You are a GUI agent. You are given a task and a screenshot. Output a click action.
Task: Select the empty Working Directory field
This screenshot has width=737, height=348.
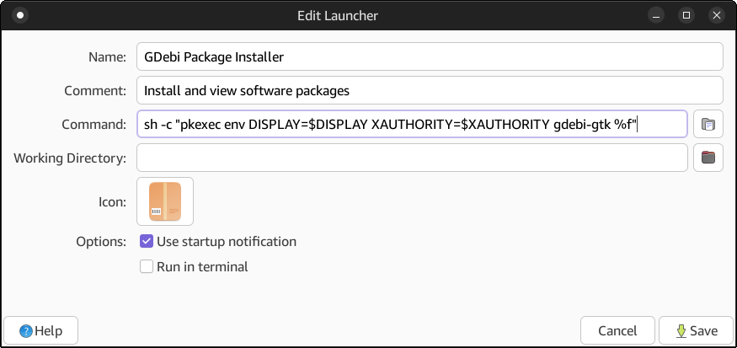tap(412, 158)
